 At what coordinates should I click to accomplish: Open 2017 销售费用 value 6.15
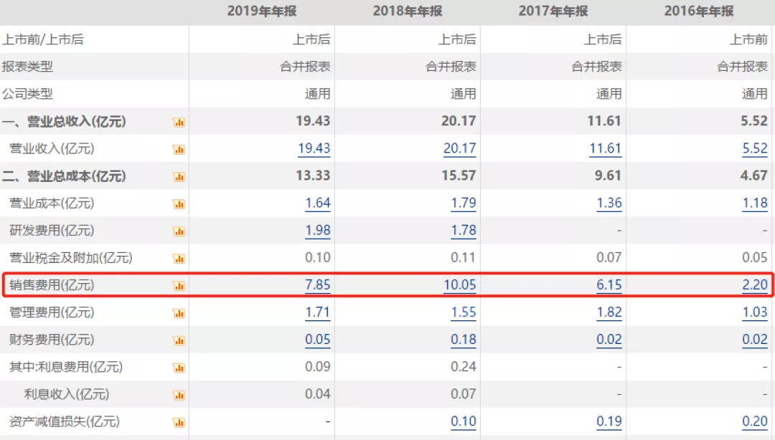coord(609,284)
